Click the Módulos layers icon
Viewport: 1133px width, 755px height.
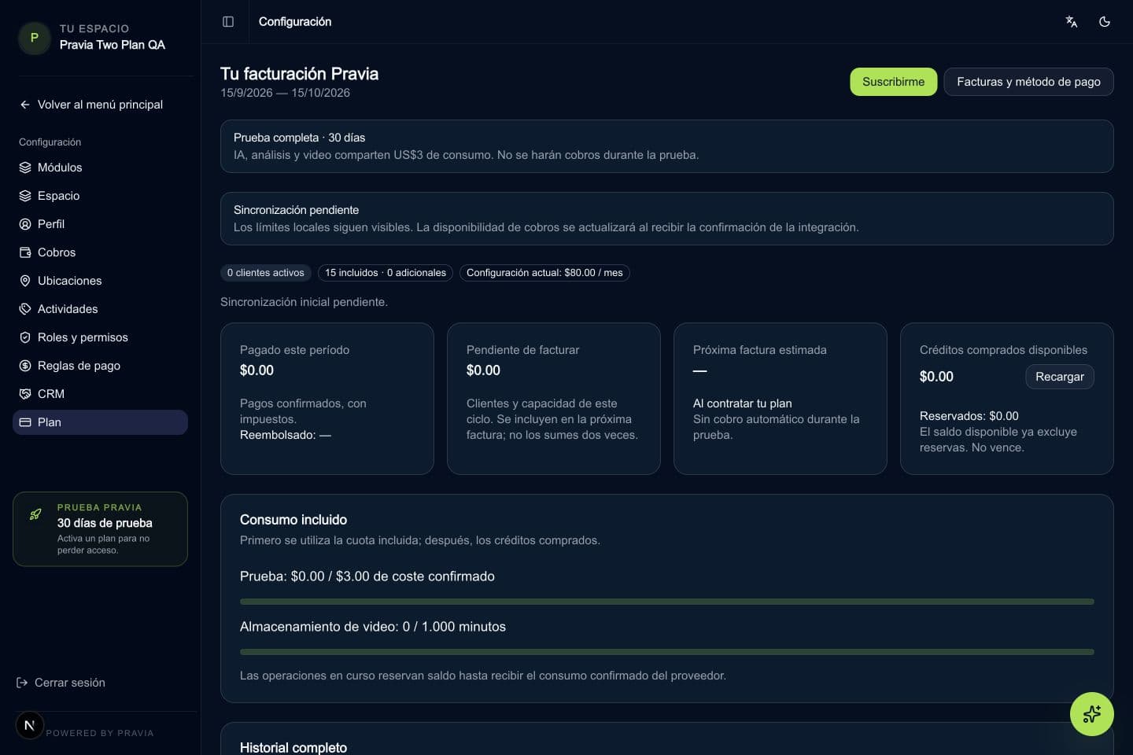(25, 168)
